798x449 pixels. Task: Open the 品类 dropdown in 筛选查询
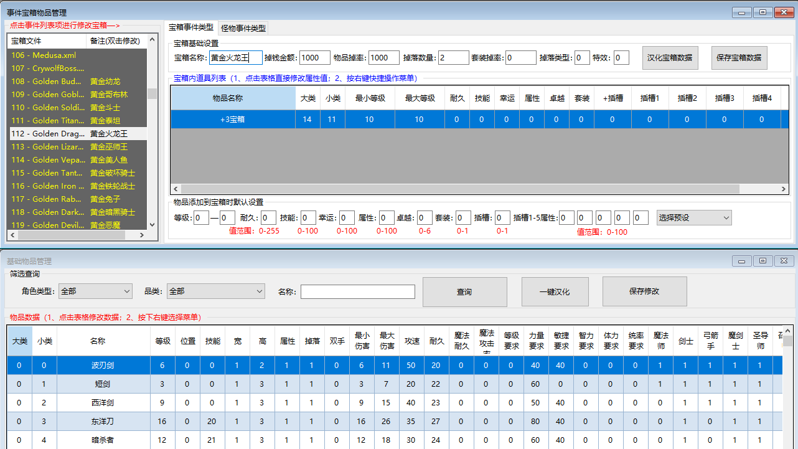[215, 291]
